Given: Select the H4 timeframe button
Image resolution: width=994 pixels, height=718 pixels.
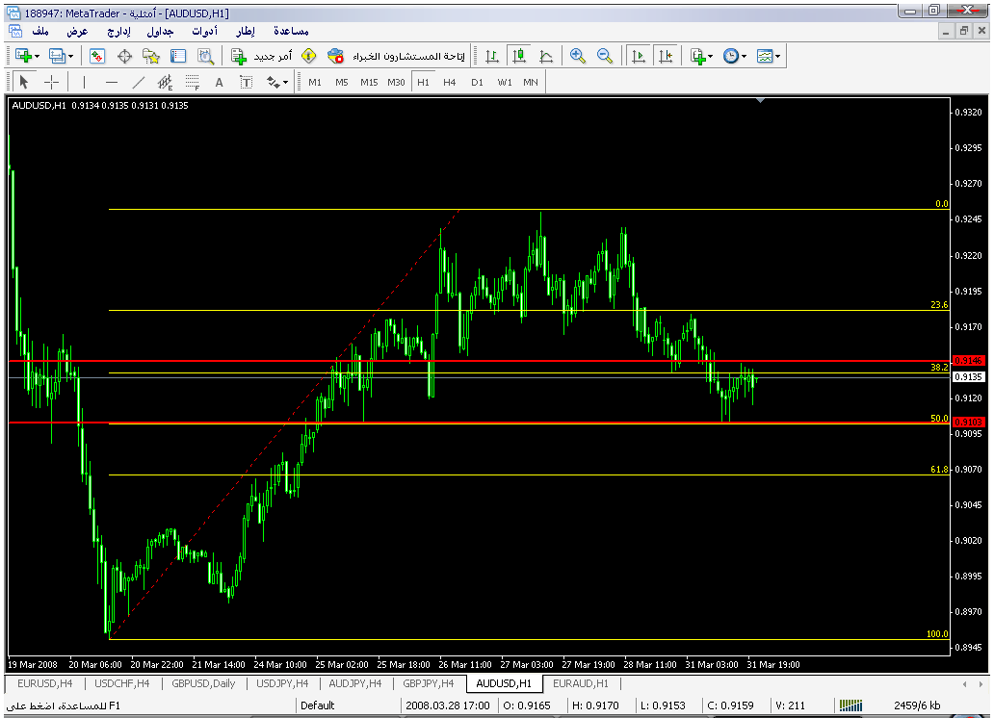Looking at the screenshot, I should pyautogui.click(x=450, y=83).
